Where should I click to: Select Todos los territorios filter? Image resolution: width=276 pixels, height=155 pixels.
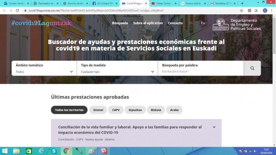coord(69,110)
